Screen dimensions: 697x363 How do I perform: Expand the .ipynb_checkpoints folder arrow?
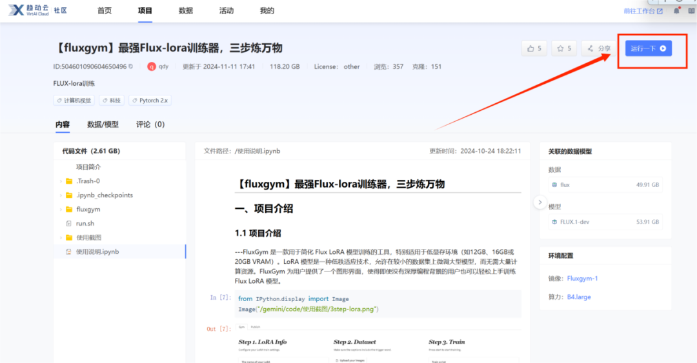coord(61,195)
